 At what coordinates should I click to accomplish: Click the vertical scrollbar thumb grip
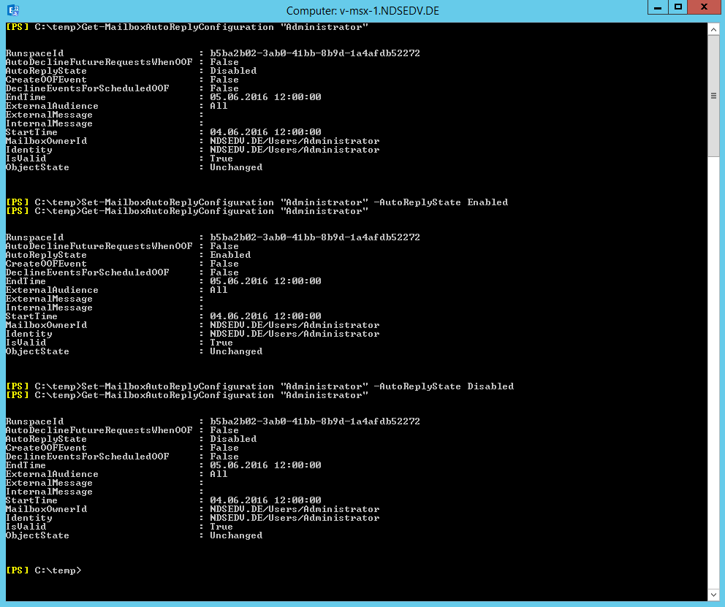(x=713, y=96)
